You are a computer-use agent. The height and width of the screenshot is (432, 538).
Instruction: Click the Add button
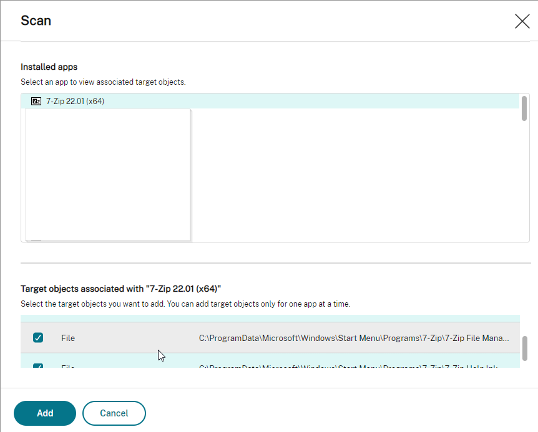pos(45,413)
